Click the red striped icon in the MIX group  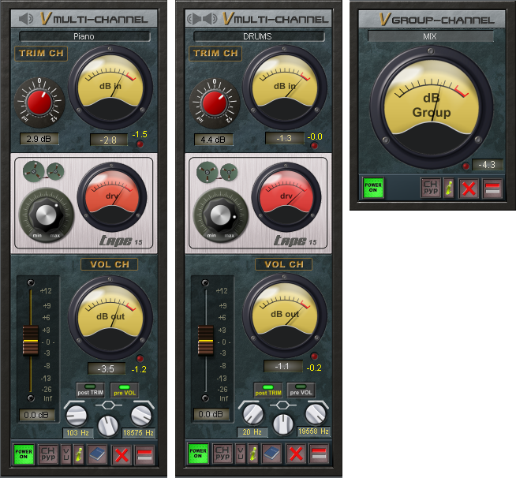(493, 187)
